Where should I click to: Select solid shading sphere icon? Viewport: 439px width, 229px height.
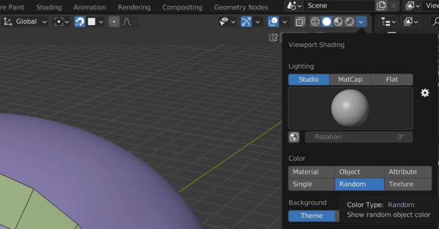point(326,22)
